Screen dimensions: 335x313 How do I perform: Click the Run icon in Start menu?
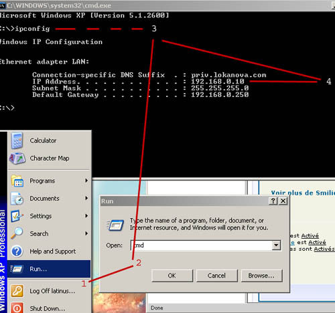point(17,269)
